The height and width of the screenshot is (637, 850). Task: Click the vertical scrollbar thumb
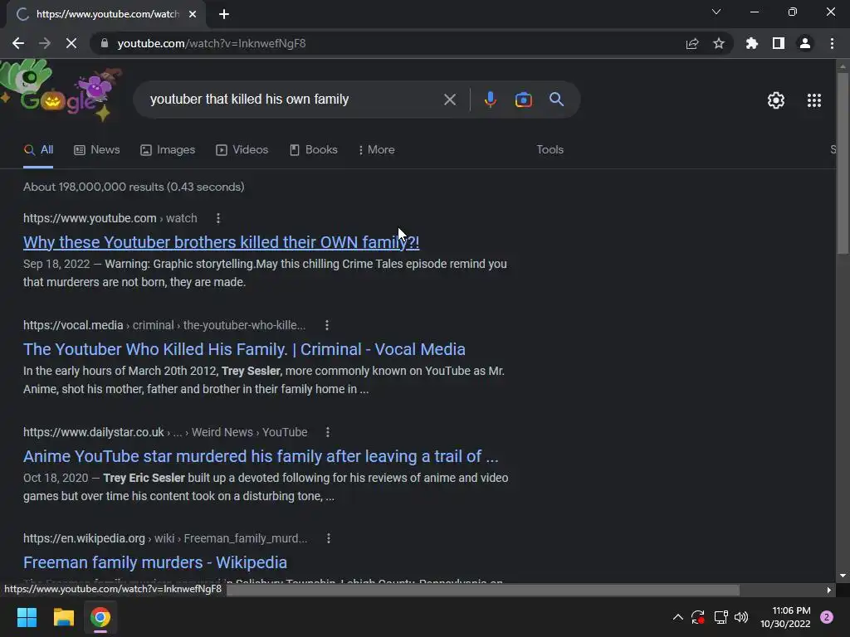843,163
